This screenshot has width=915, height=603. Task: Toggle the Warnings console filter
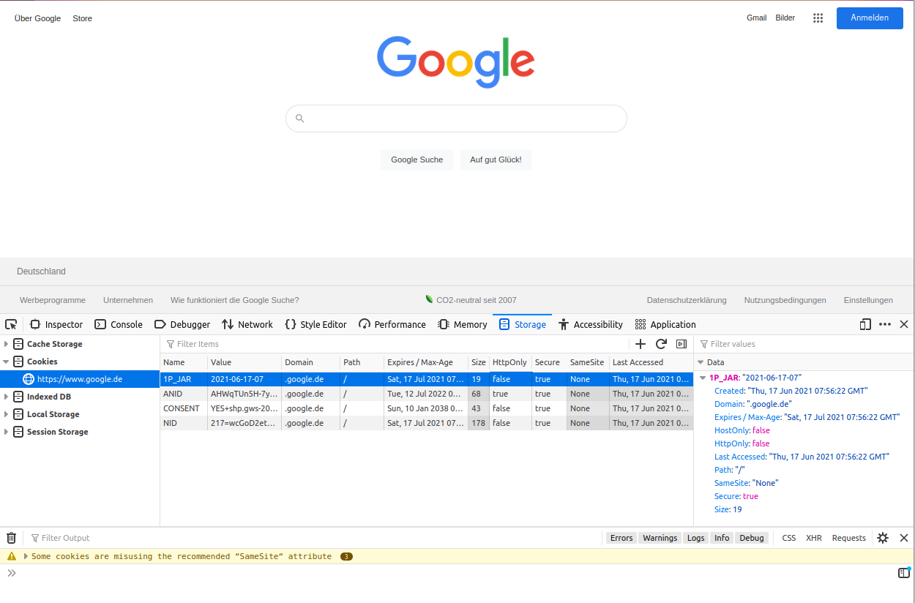coord(660,538)
